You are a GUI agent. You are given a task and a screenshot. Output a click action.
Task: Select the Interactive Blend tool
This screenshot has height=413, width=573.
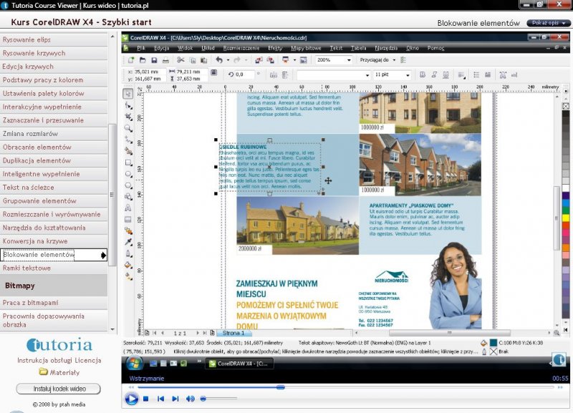point(128,230)
